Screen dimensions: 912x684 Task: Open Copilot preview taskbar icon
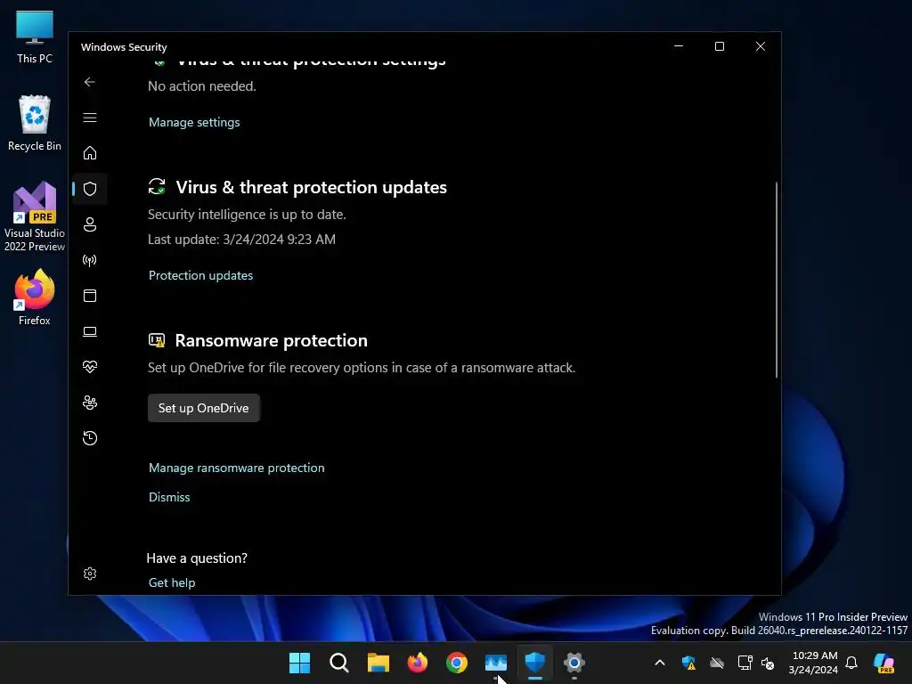pos(884,663)
